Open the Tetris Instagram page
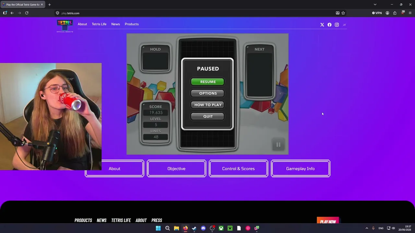 [x=337, y=25]
